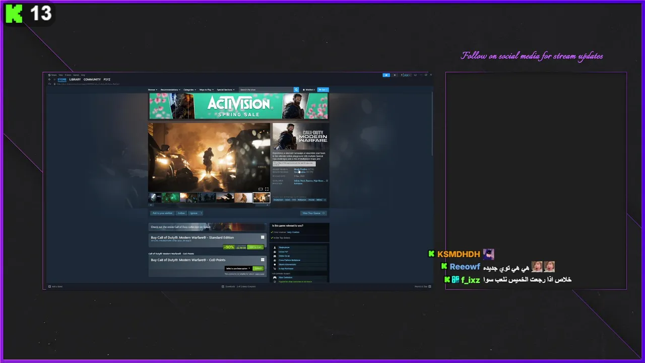Expand the developer list plus button

click(327, 180)
